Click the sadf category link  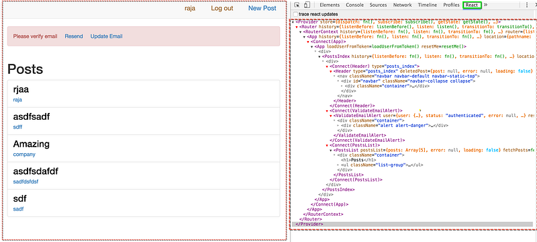[18, 209]
